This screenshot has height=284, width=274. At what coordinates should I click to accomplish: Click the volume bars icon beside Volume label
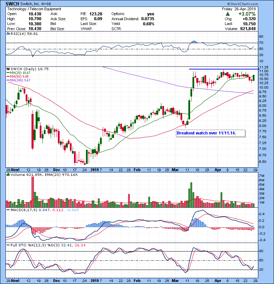click(x=8, y=175)
